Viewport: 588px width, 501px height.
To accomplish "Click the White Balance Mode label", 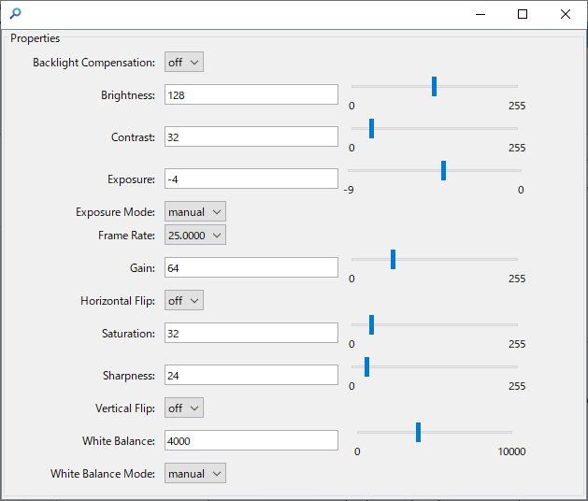I will [103, 474].
